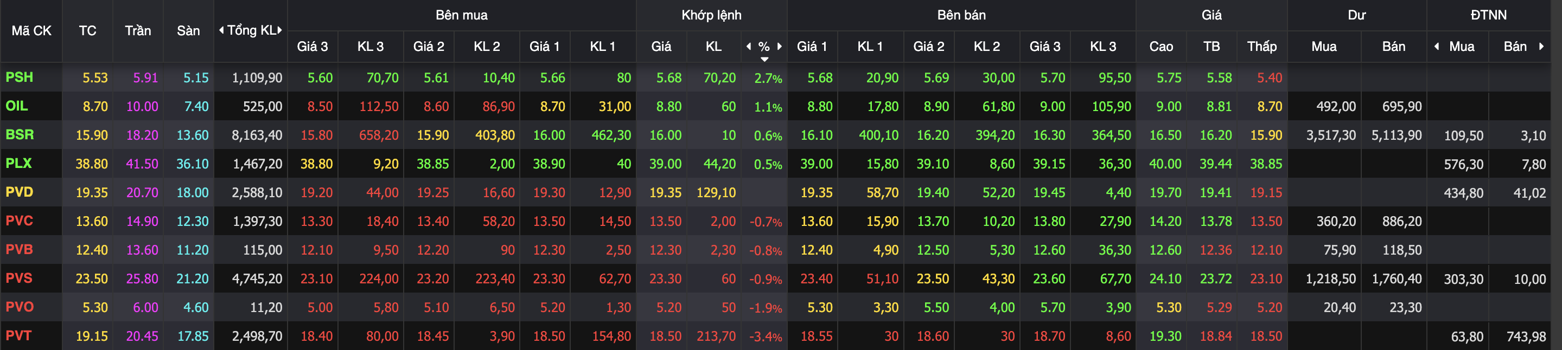The image size is (1562, 350).
Task: Click the Cao price column header
Action: coord(1161,46)
